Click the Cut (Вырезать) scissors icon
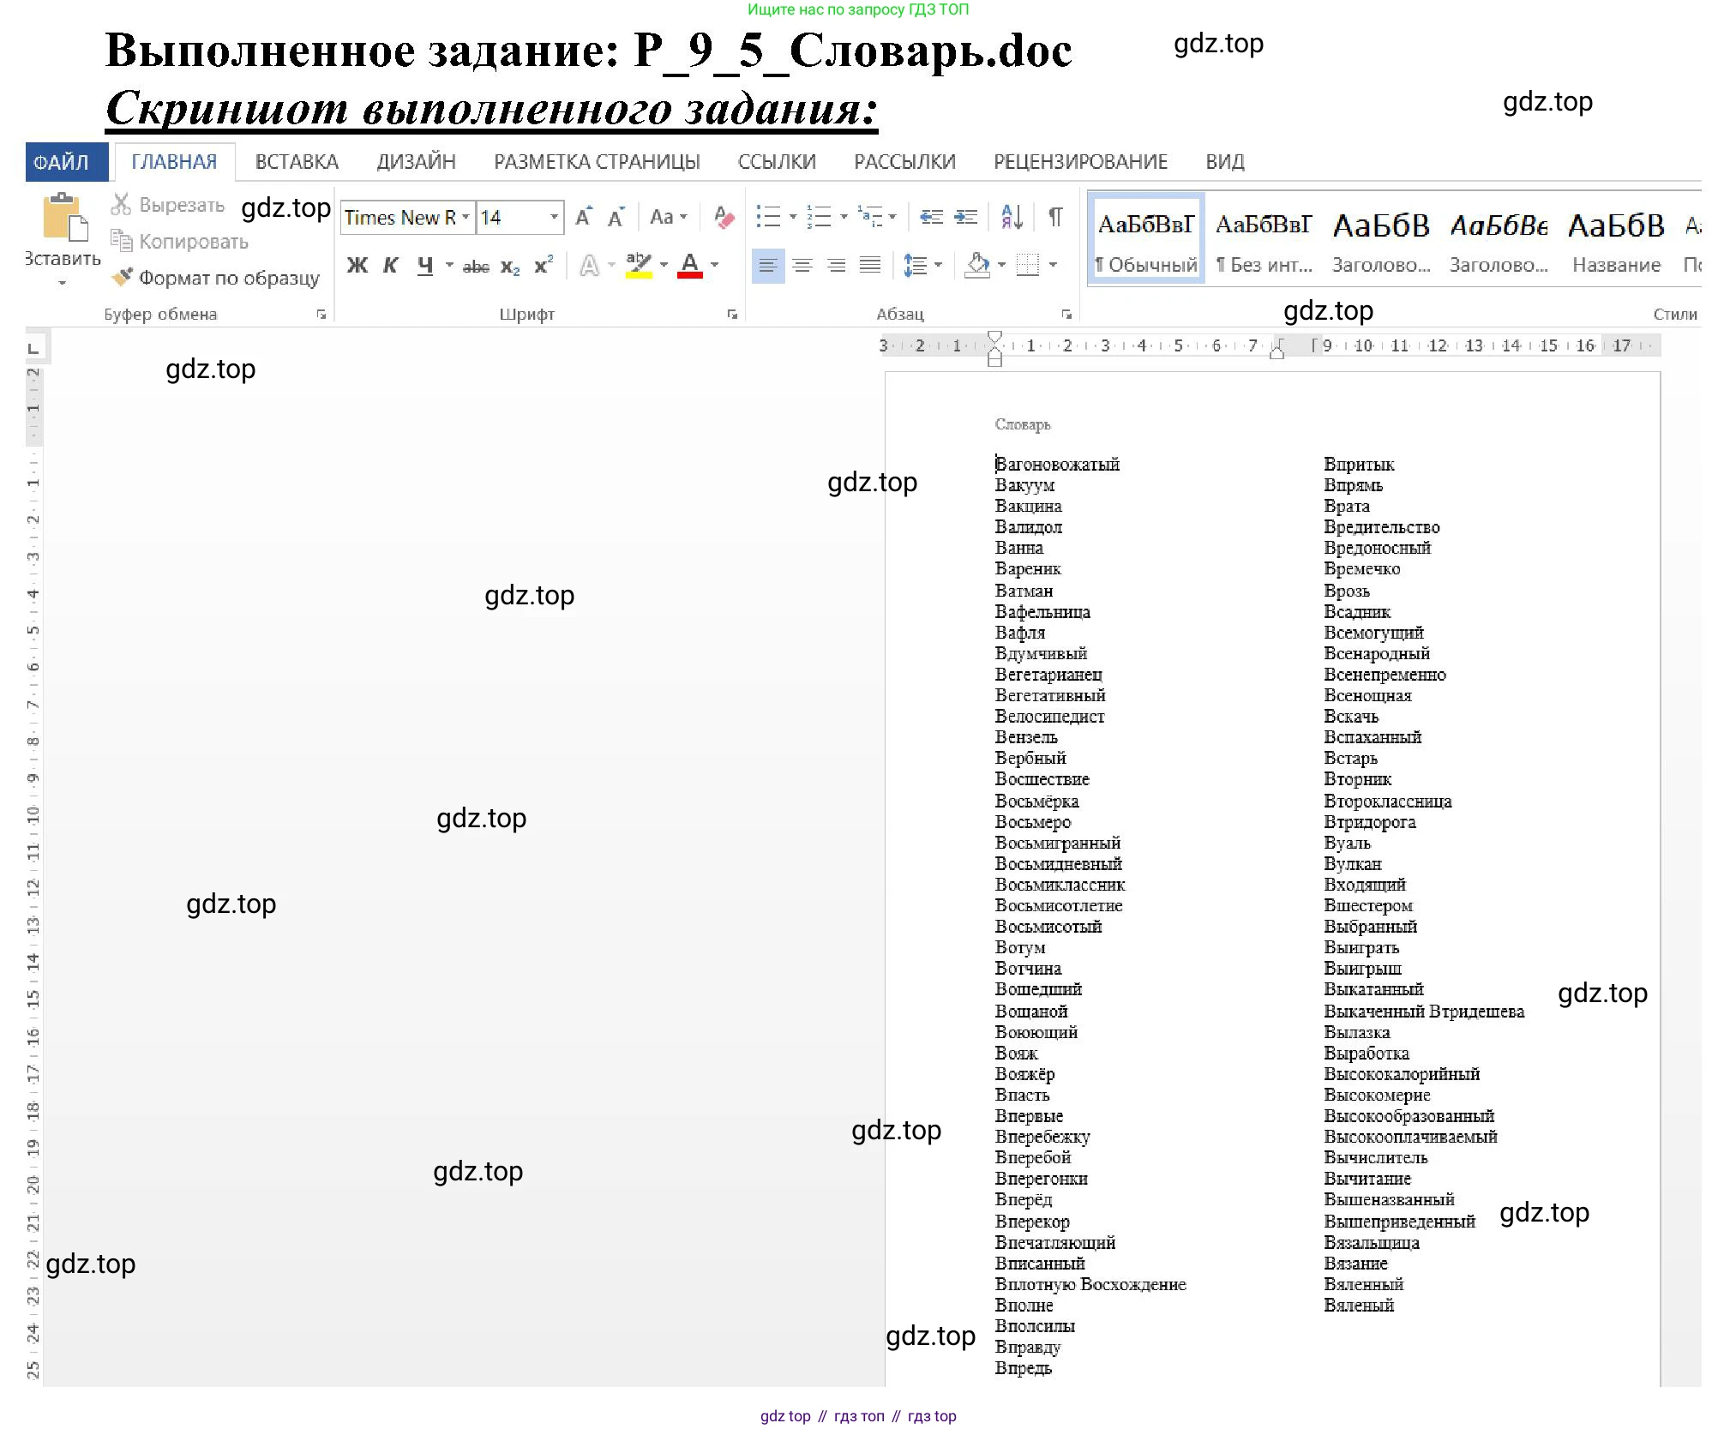1718x1429 pixels. [x=121, y=205]
